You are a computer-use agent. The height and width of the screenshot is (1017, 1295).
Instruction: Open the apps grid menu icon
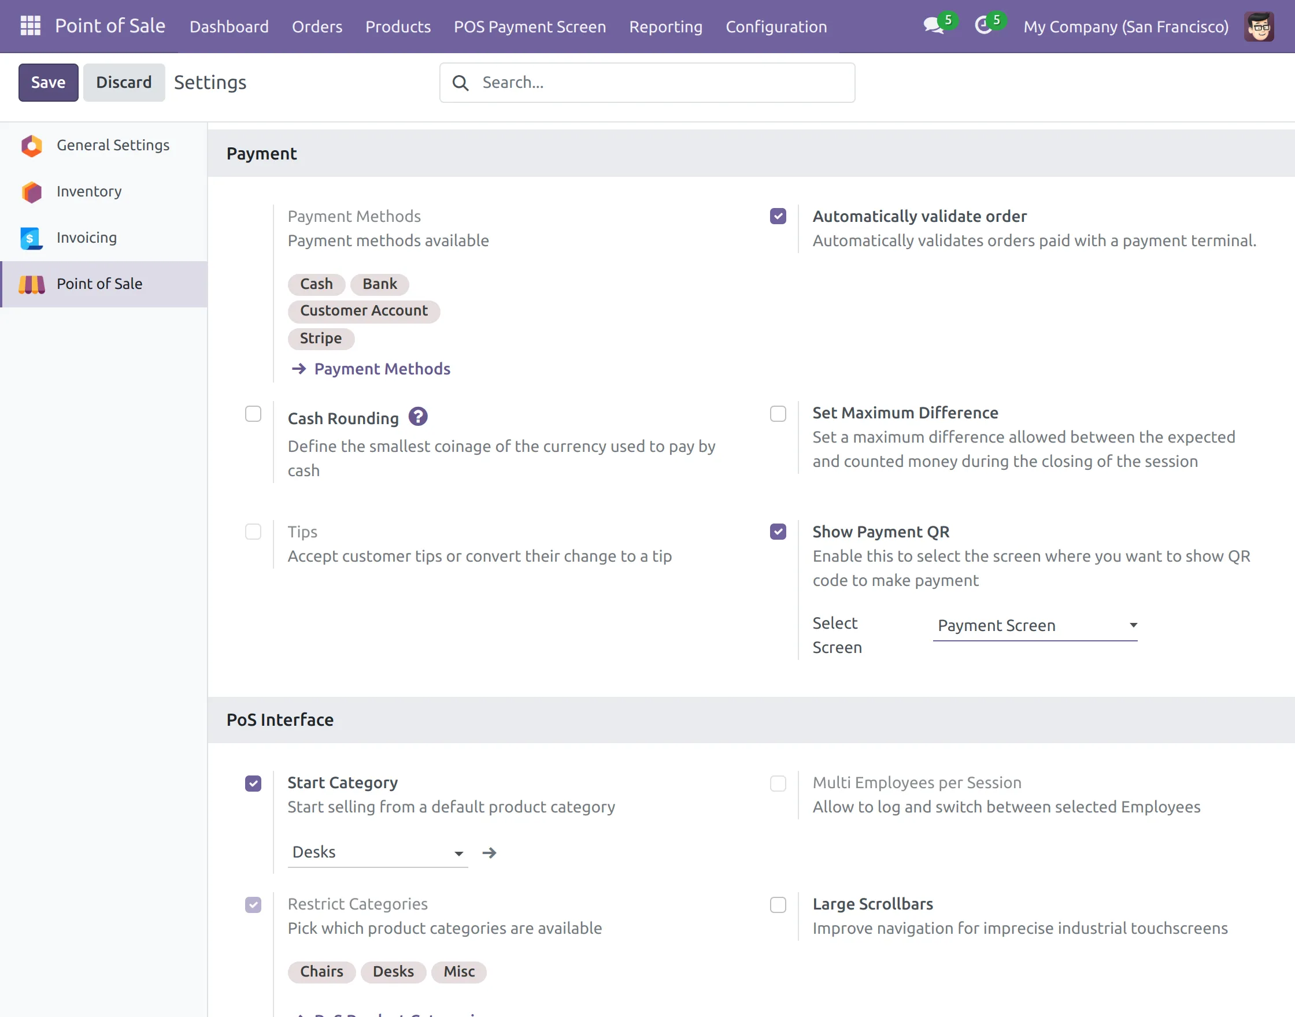pos(31,26)
